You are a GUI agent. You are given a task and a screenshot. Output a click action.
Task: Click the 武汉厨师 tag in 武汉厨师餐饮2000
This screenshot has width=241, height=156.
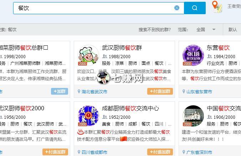click(x=45, y=124)
